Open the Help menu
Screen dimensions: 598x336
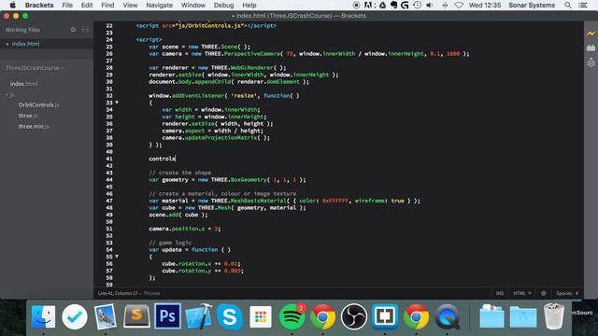coord(249,6)
